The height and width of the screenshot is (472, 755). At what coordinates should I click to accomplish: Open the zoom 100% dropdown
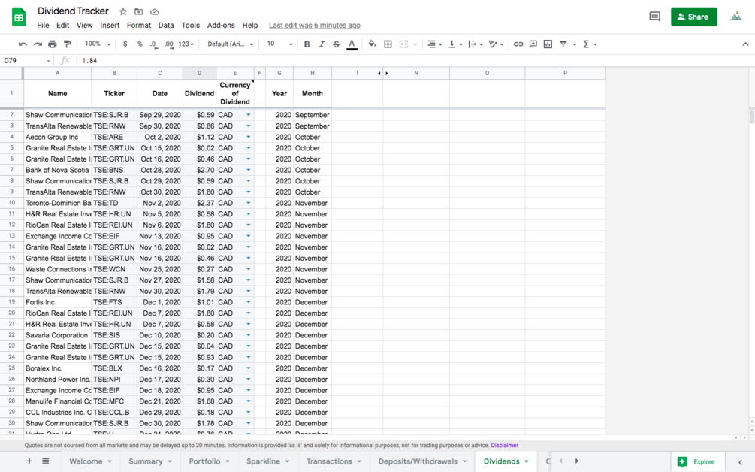(x=98, y=44)
